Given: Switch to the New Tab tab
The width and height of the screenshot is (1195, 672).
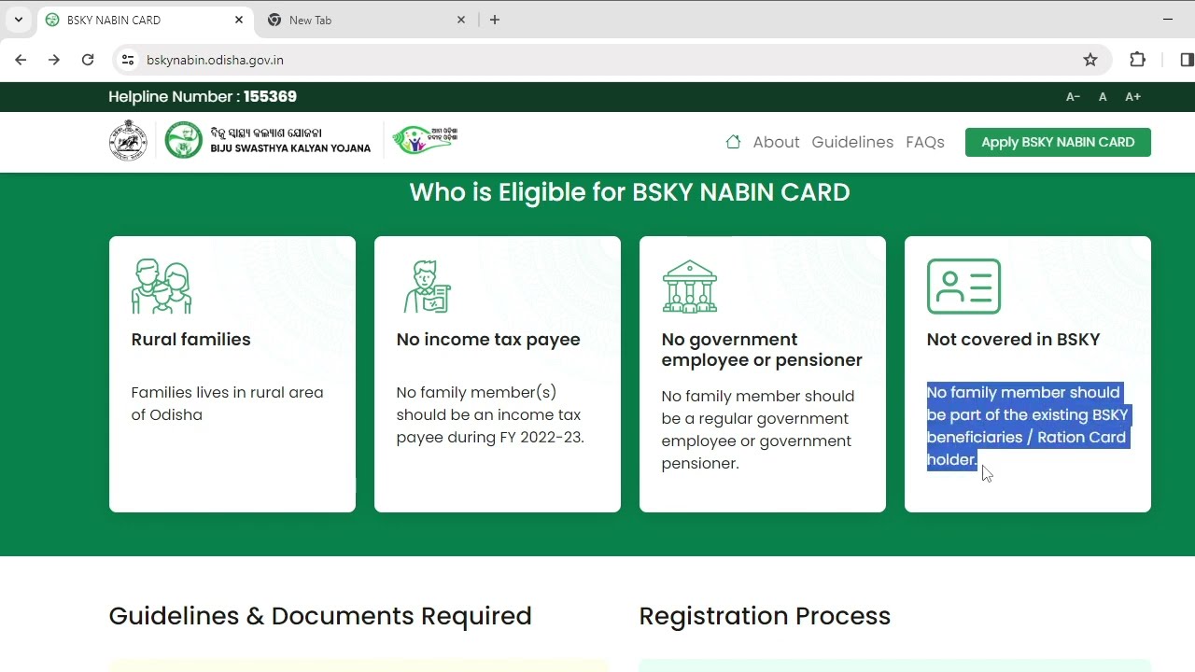Looking at the screenshot, I should tap(366, 20).
